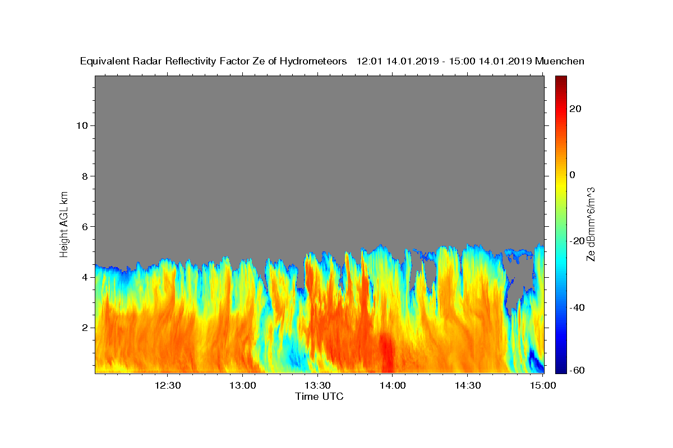Click the colorbar value -20
The image size is (673, 448).
pos(577,241)
